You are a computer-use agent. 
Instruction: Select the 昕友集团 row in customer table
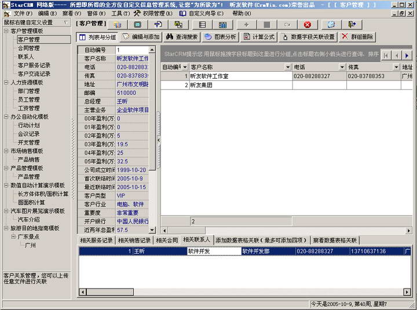tap(287, 85)
